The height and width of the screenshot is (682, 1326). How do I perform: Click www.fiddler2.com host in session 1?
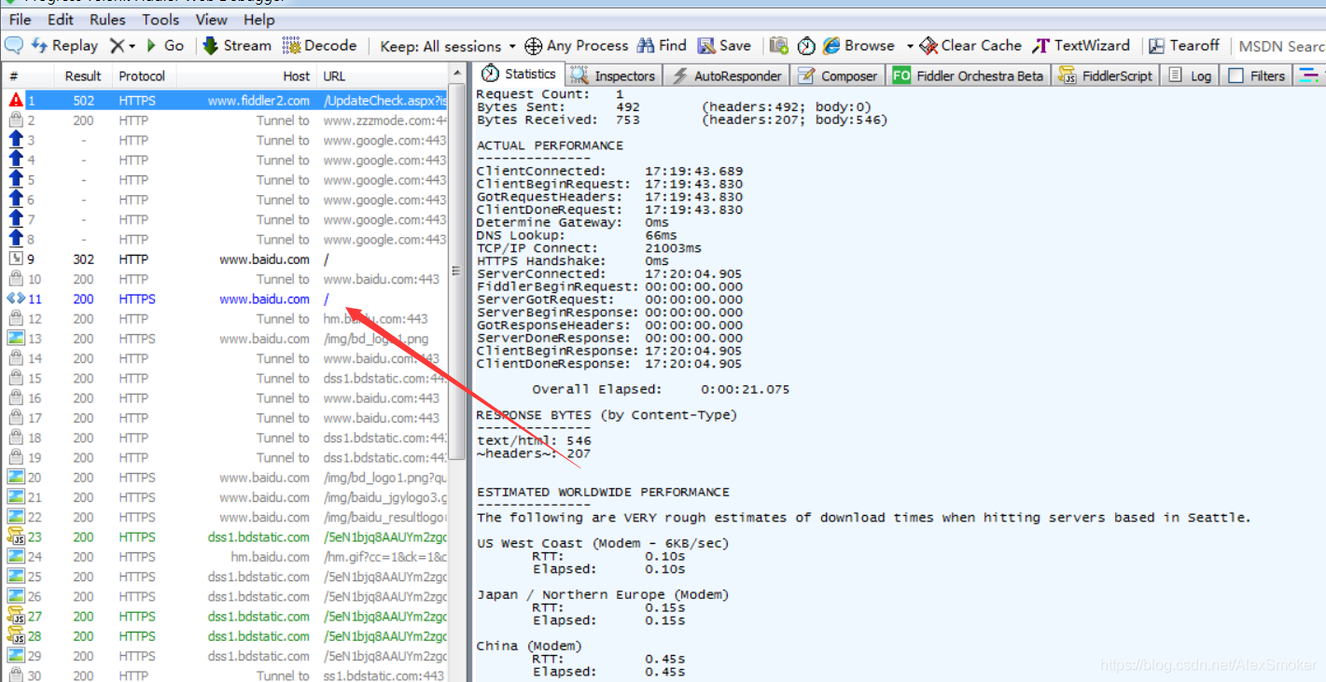point(258,101)
